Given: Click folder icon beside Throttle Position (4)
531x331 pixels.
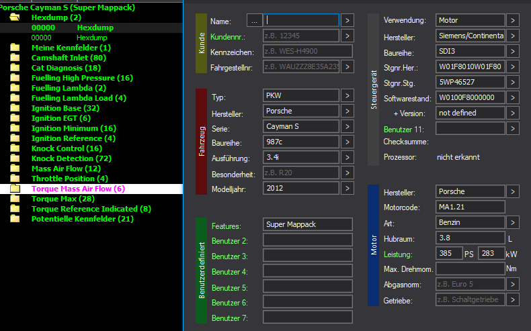Looking at the screenshot, I should (15, 179).
